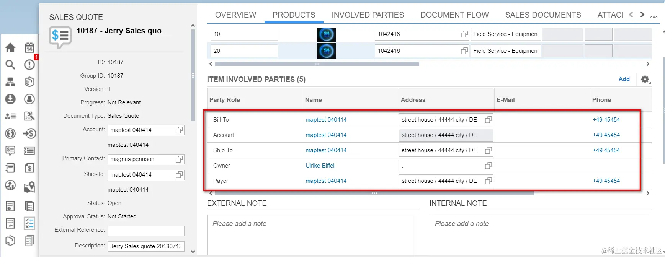Open maptest 040414 link in Bill-To row
This screenshot has height=257, width=665.
coord(326,120)
